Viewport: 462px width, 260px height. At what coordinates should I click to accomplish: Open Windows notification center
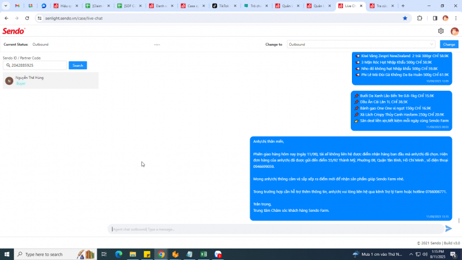454,254
